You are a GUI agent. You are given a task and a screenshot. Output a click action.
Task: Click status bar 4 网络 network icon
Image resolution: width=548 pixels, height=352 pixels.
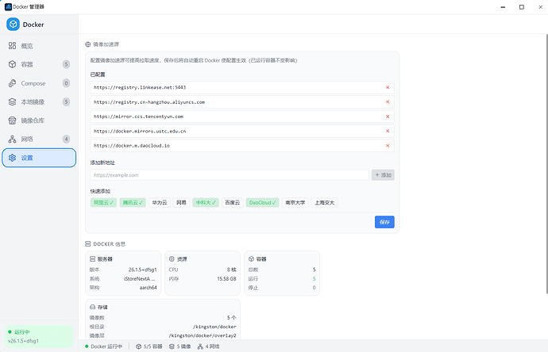[x=200, y=346]
